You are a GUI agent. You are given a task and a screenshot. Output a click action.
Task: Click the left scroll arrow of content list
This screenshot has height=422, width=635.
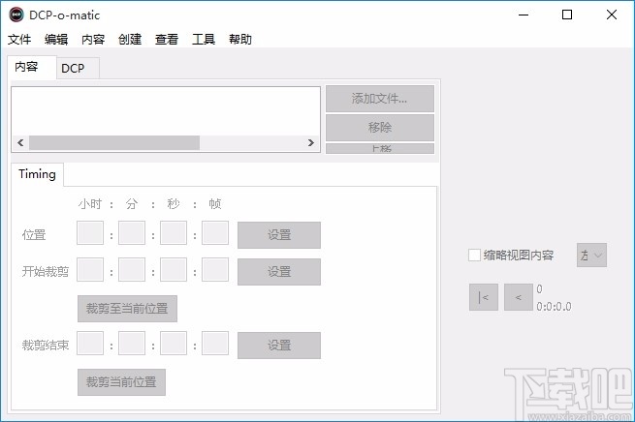point(20,142)
